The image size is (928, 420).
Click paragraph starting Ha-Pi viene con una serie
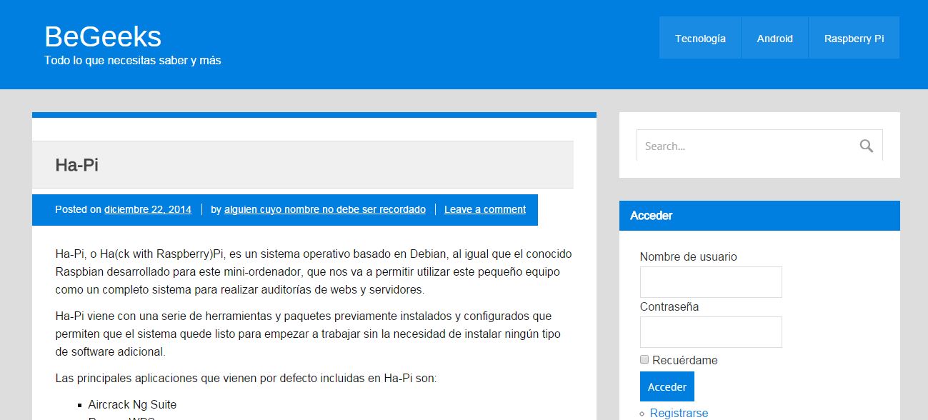(x=309, y=334)
